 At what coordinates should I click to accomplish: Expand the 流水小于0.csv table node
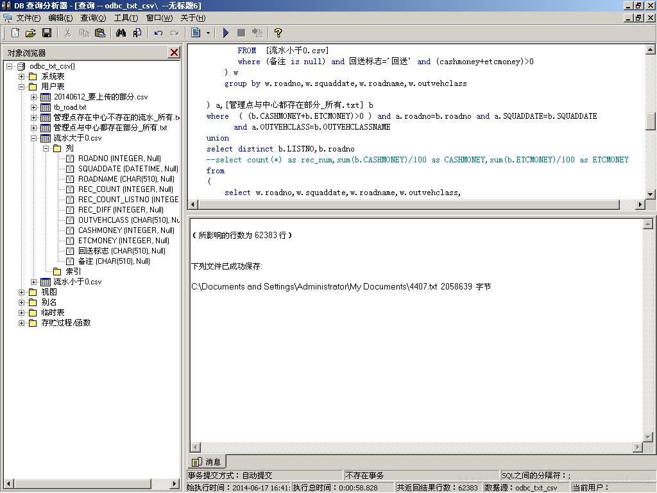[x=33, y=282]
